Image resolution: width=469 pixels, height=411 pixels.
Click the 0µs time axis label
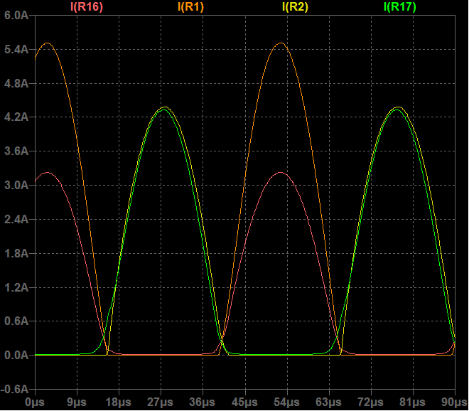[35, 402]
